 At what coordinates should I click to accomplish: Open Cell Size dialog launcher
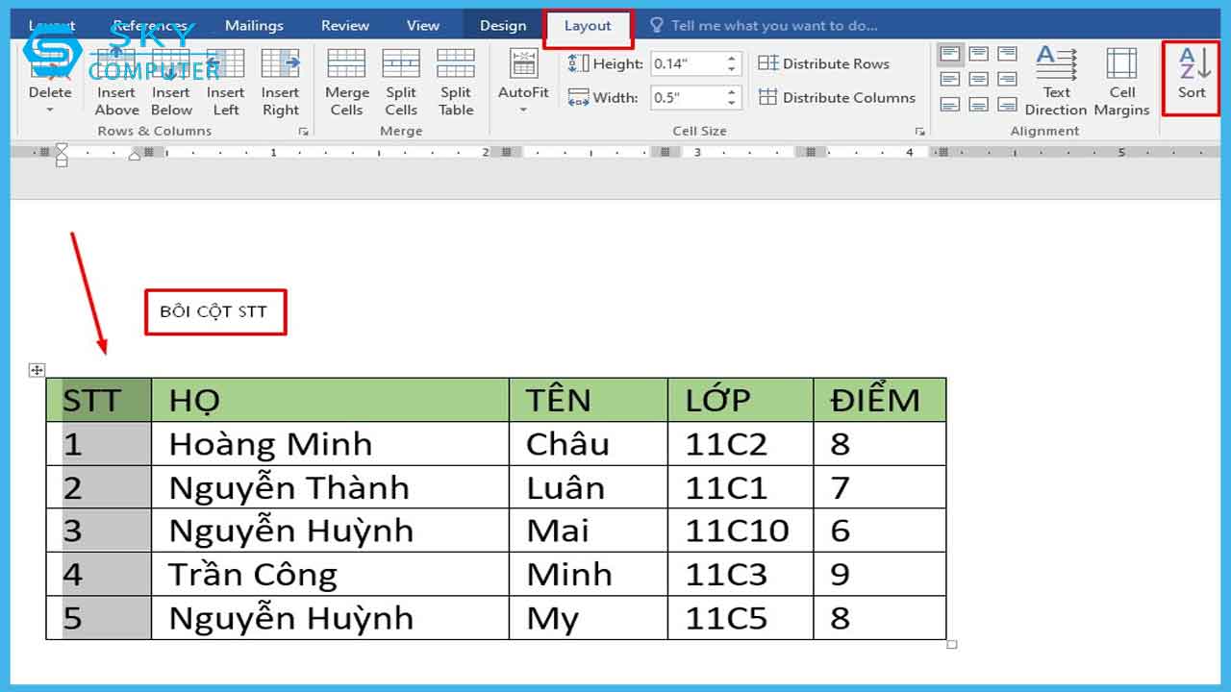919,132
